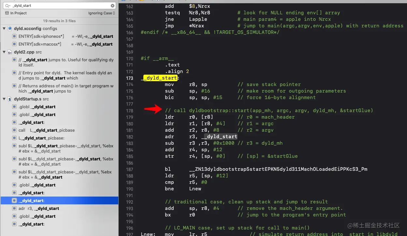Click the magnifier icon in the search field
This screenshot has height=236, width=407.
point(7,6)
